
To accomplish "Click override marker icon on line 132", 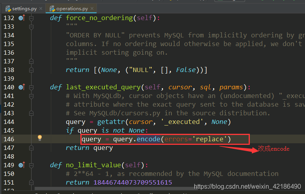I will [22, 18].
